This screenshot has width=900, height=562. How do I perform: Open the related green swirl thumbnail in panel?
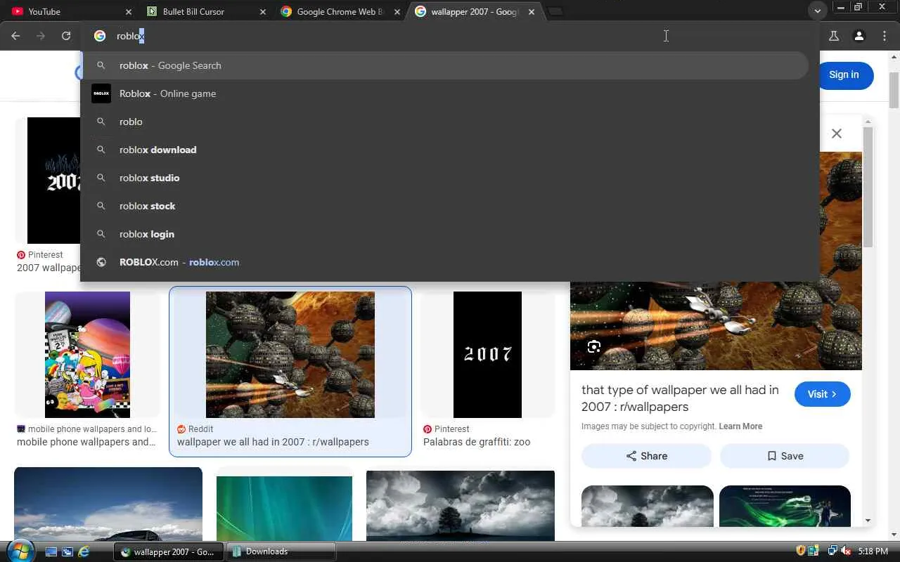click(785, 506)
